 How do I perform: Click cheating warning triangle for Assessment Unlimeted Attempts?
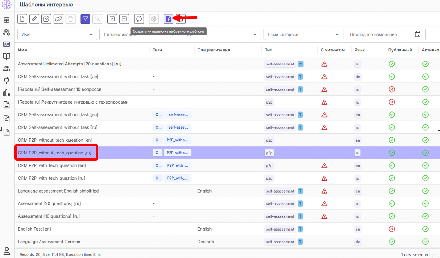coord(324,64)
